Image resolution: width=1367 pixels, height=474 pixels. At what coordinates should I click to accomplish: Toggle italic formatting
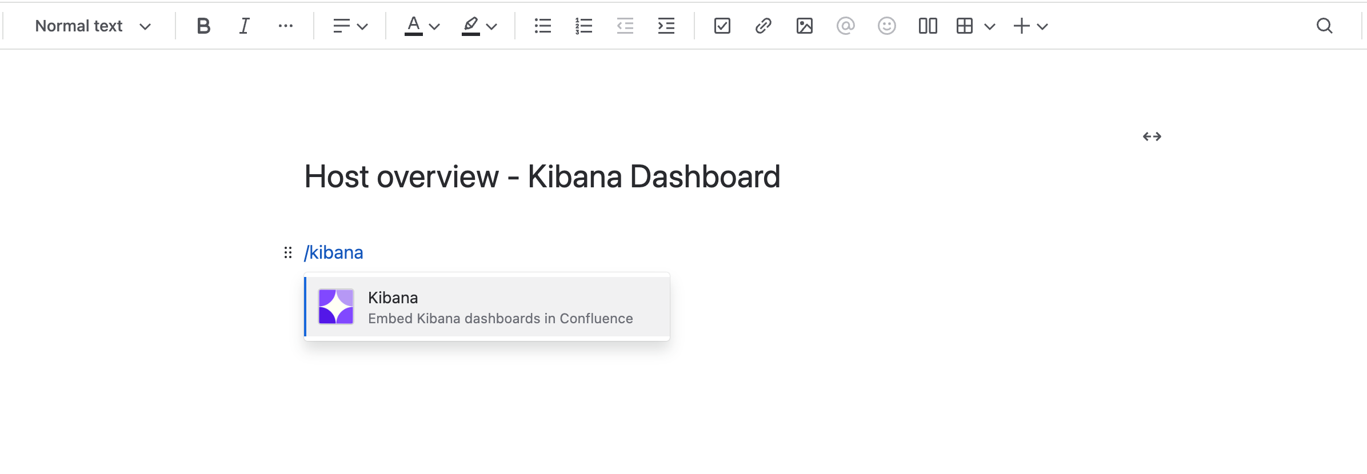[245, 26]
